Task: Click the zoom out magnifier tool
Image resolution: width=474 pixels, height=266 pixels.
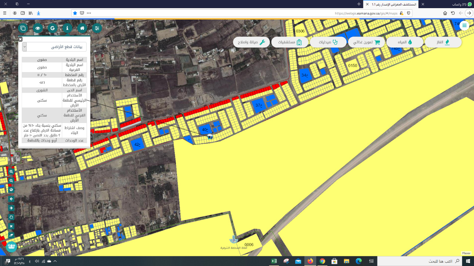Action: point(11,181)
